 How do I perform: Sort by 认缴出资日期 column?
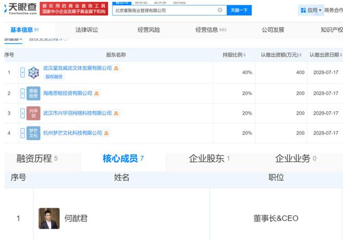coord(324,55)
